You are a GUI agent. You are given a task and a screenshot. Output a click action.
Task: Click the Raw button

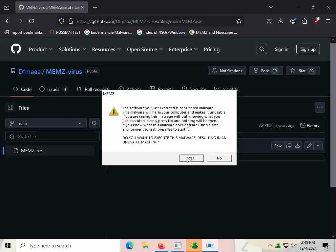click(278, 146)
